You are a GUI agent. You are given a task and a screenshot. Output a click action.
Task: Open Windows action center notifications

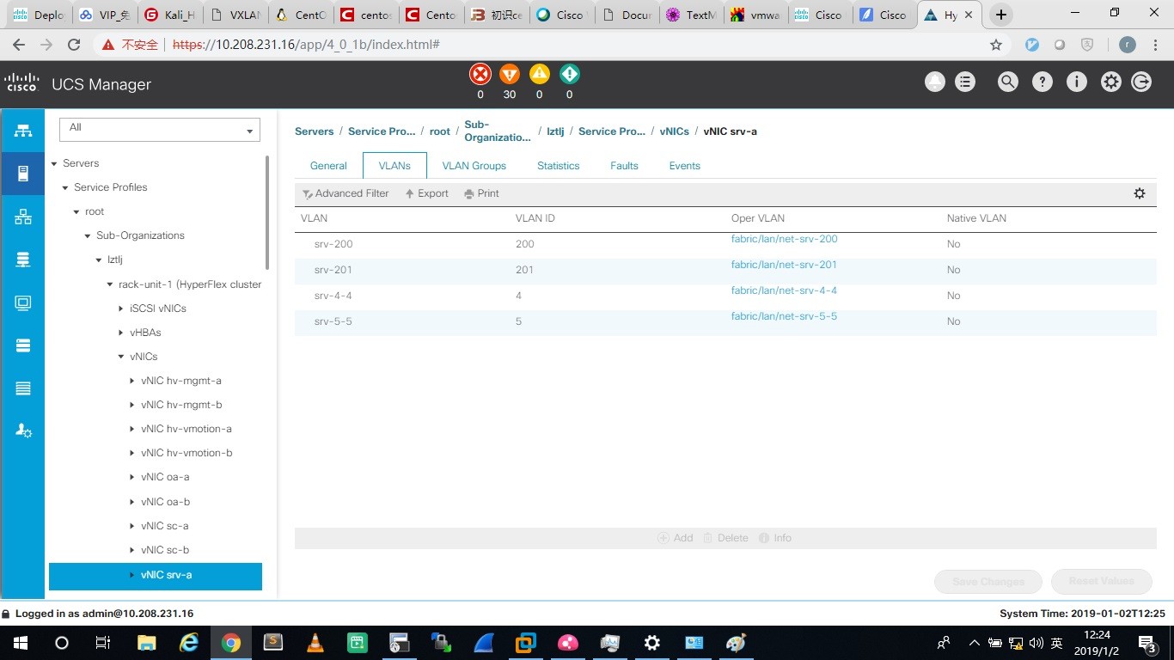pyautogui.click(x=1146, y=643)
